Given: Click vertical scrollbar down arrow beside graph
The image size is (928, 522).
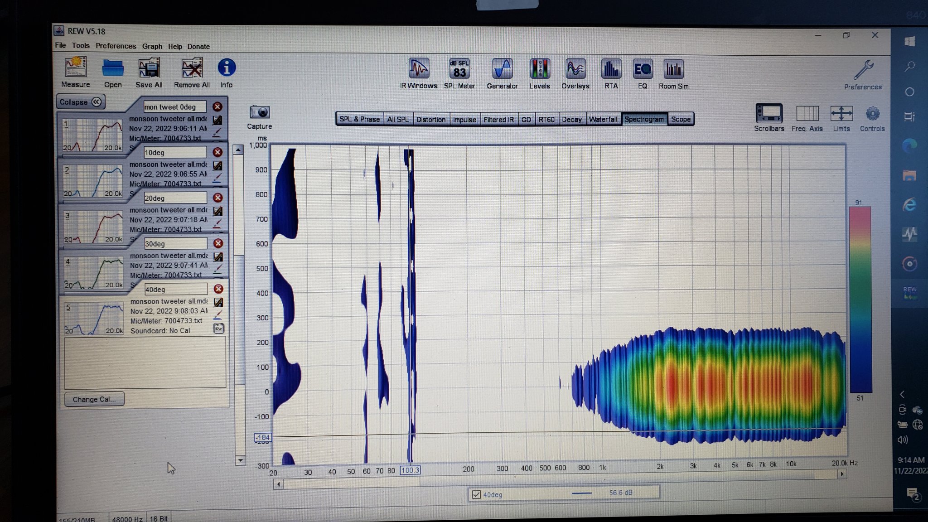Looking at the screenshot, I should point(240,460).
